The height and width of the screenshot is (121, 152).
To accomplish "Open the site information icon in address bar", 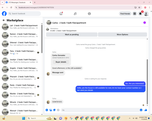I will (16, 8).
